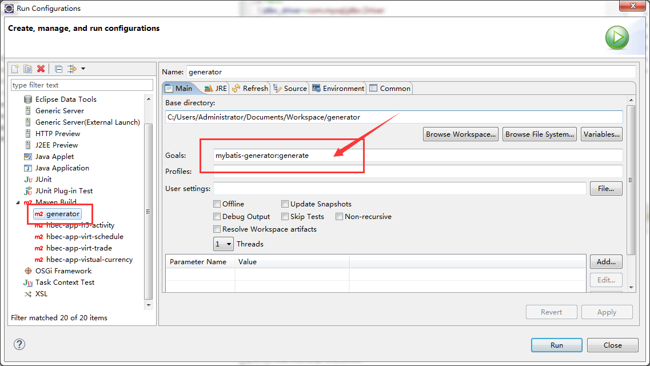Viewport: 650px width, 366px height.
Task: Collapse all configuration tree items
Action: pos(58,69)
